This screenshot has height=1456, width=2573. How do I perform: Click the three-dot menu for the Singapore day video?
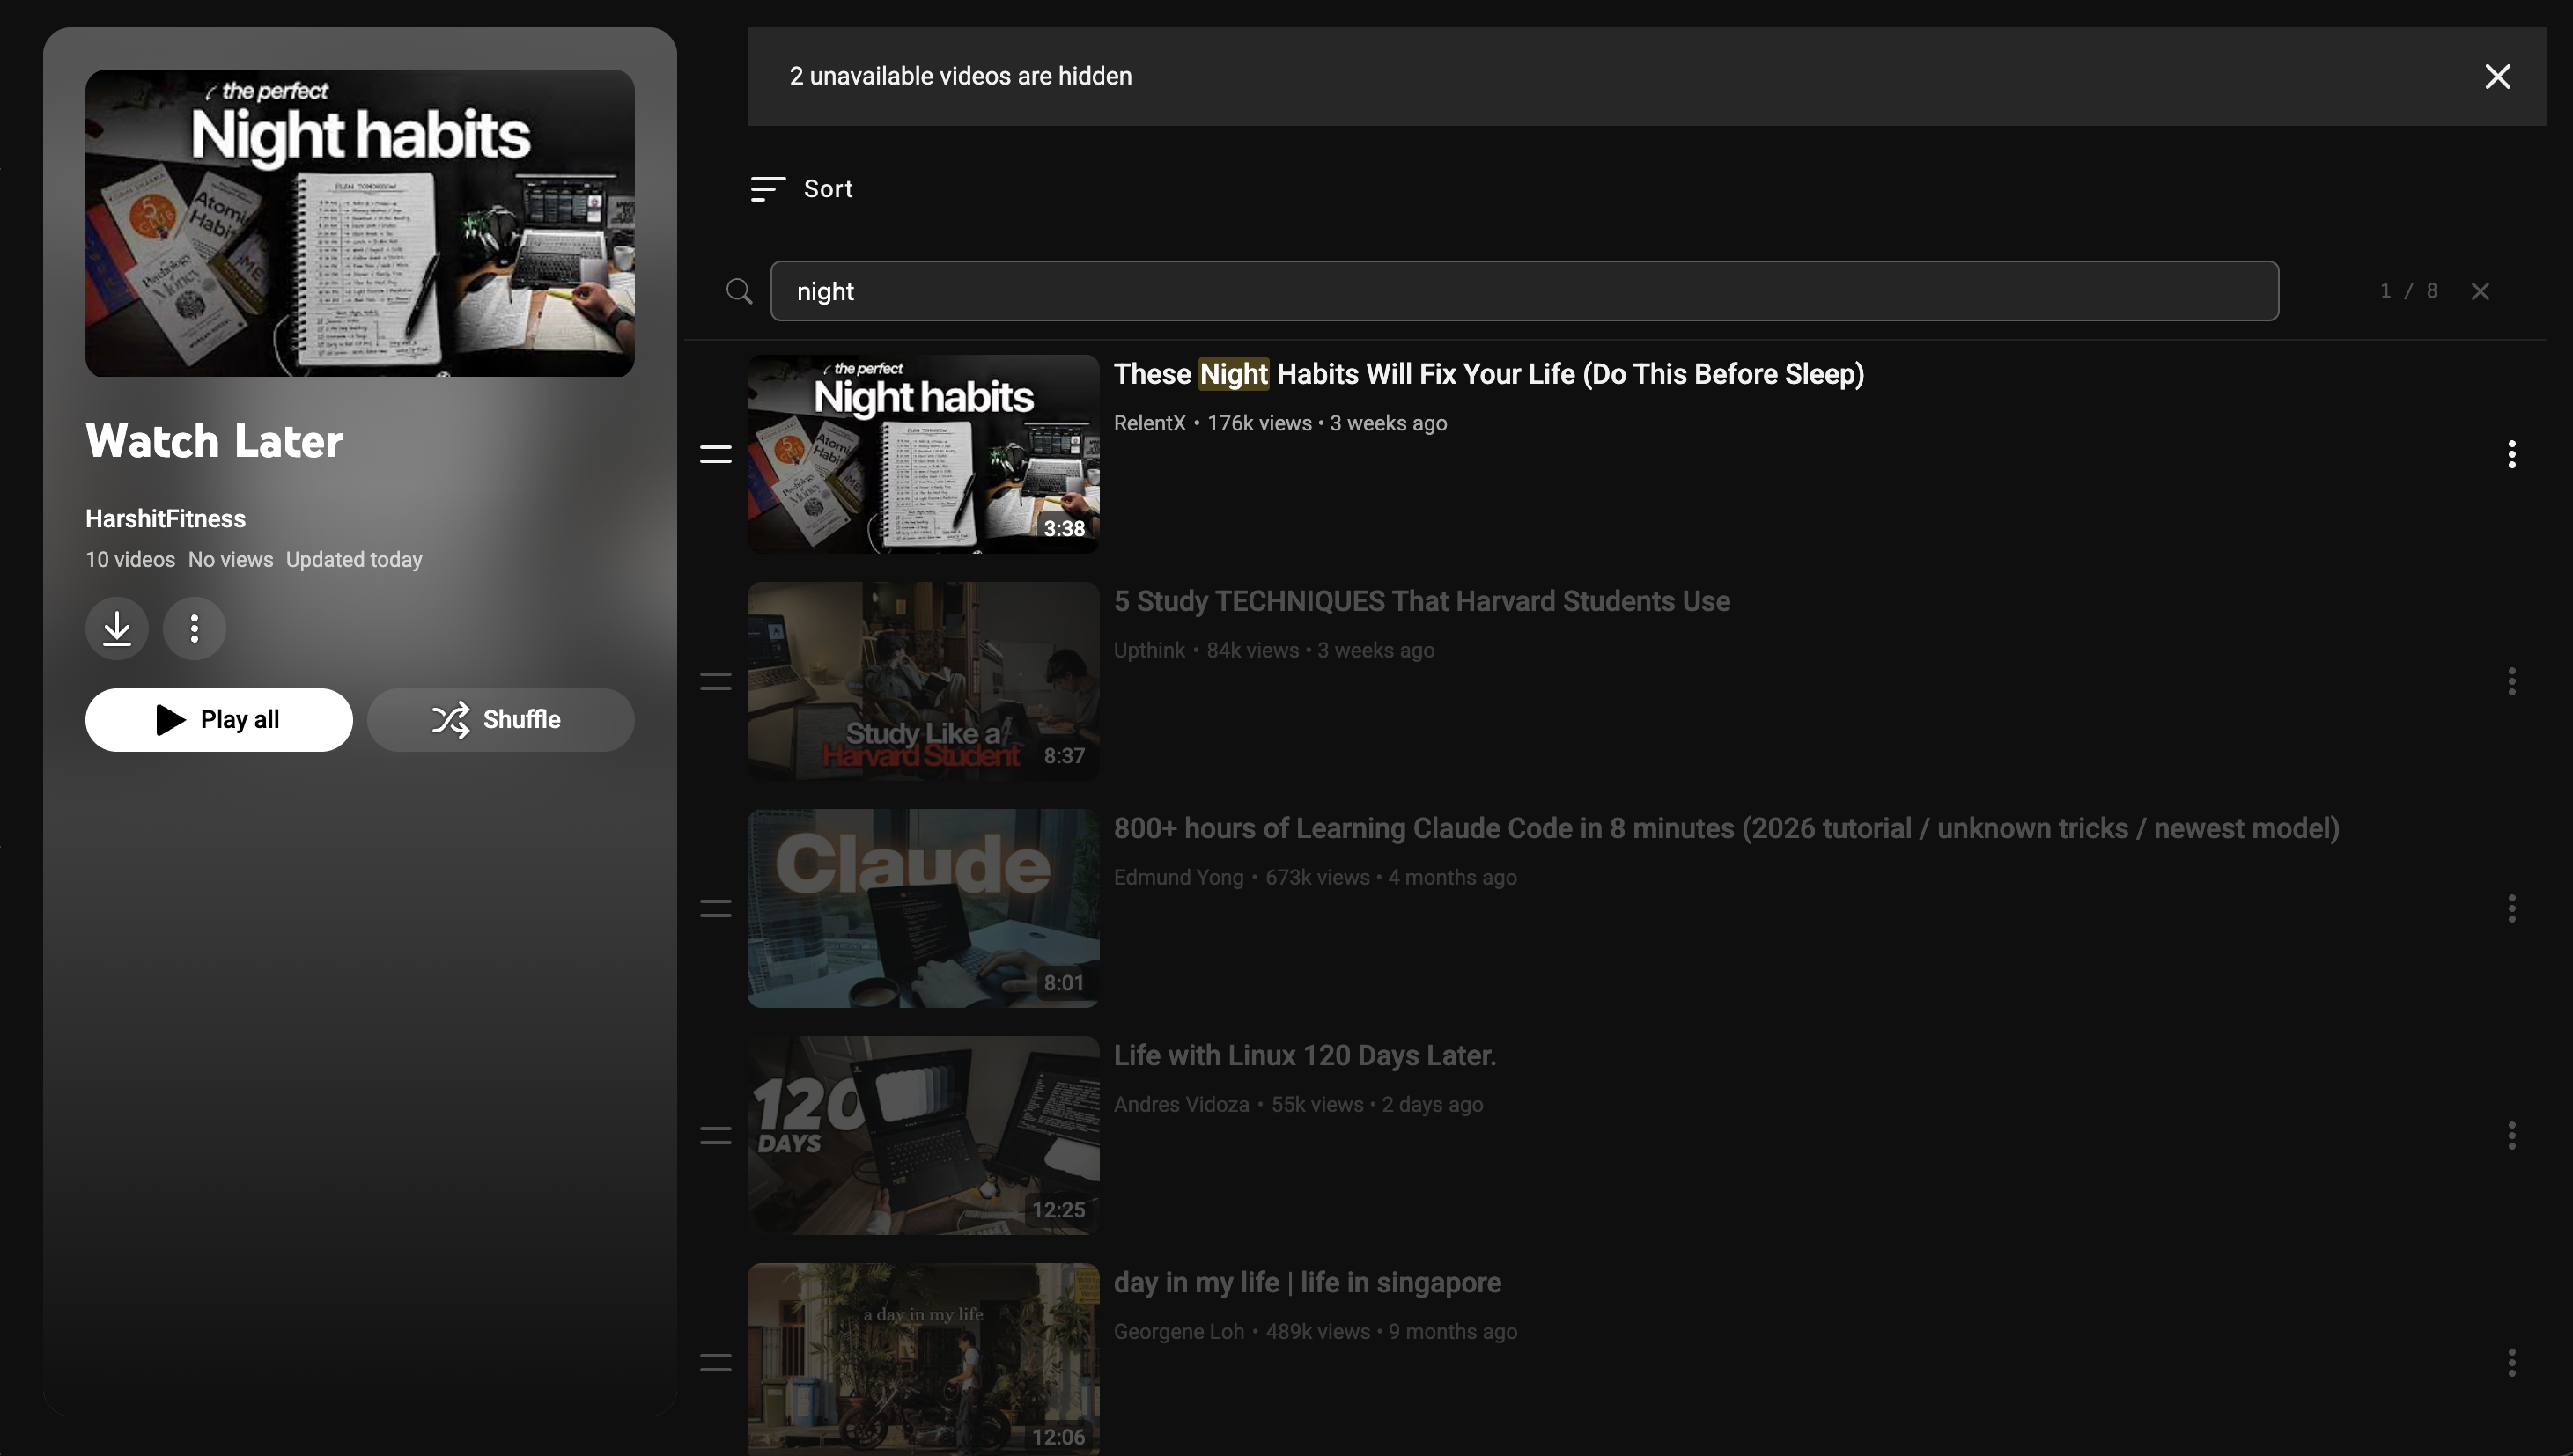click(2511, 1363)
